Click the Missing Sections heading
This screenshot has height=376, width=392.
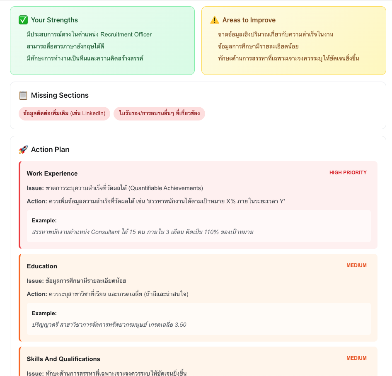59,95
